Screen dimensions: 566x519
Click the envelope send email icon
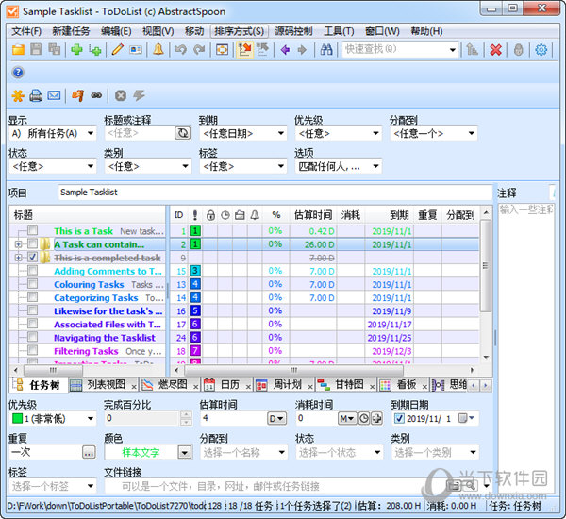54,95
